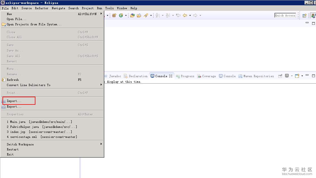
Task: Switch to the Progress tab
Action: (185, 76)
